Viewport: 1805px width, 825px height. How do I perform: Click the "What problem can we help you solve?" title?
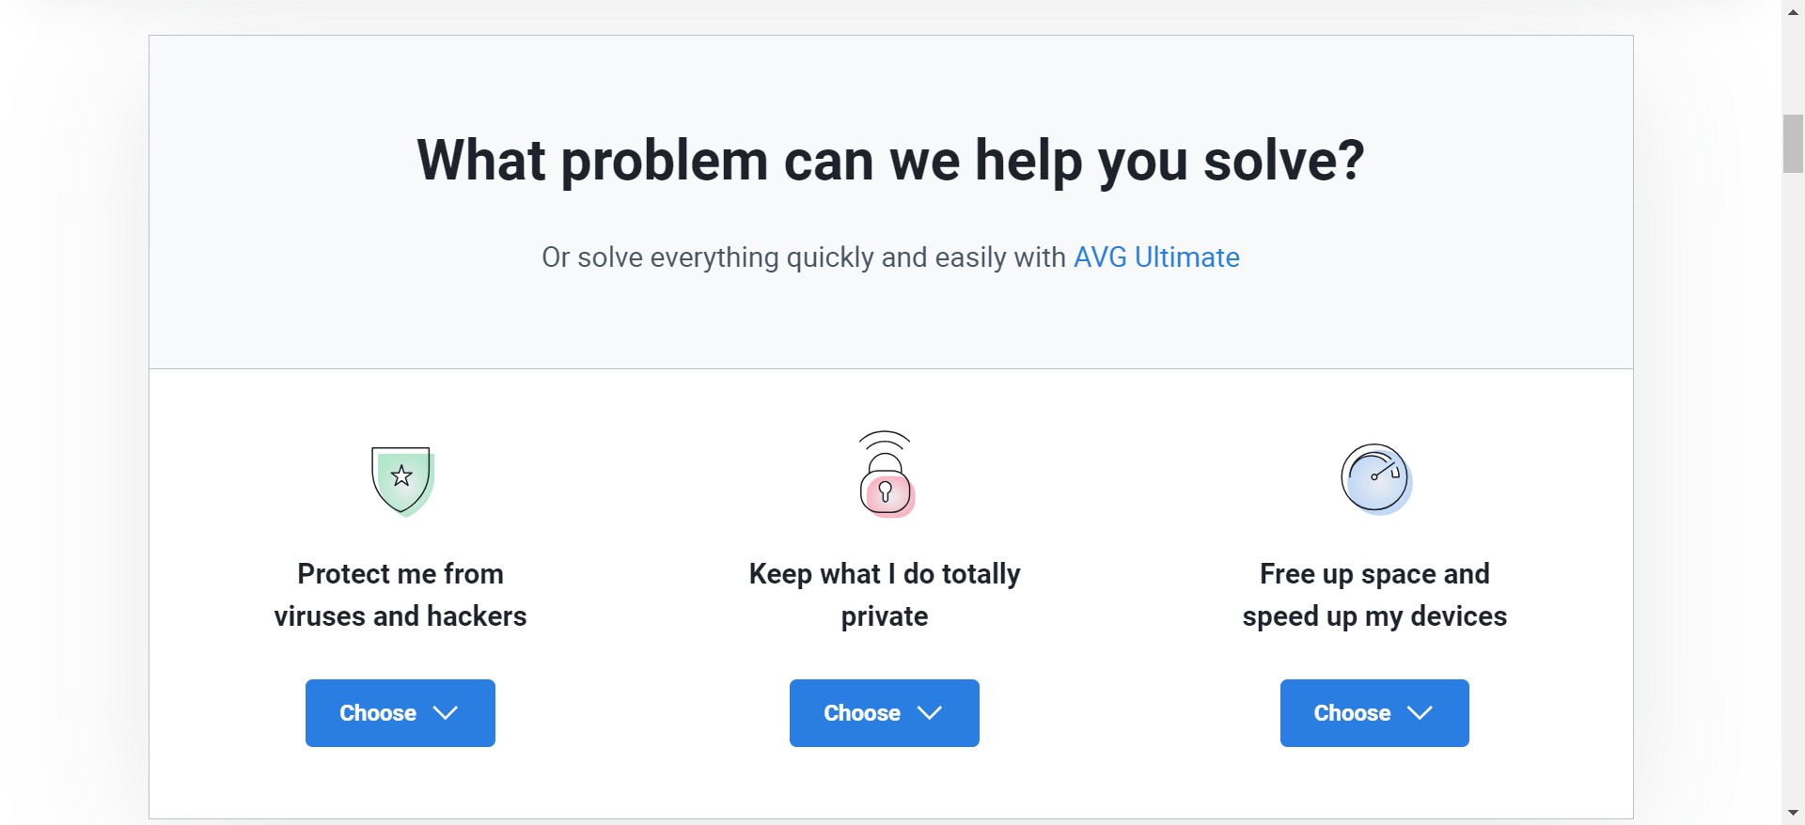[x=890, y=161]
